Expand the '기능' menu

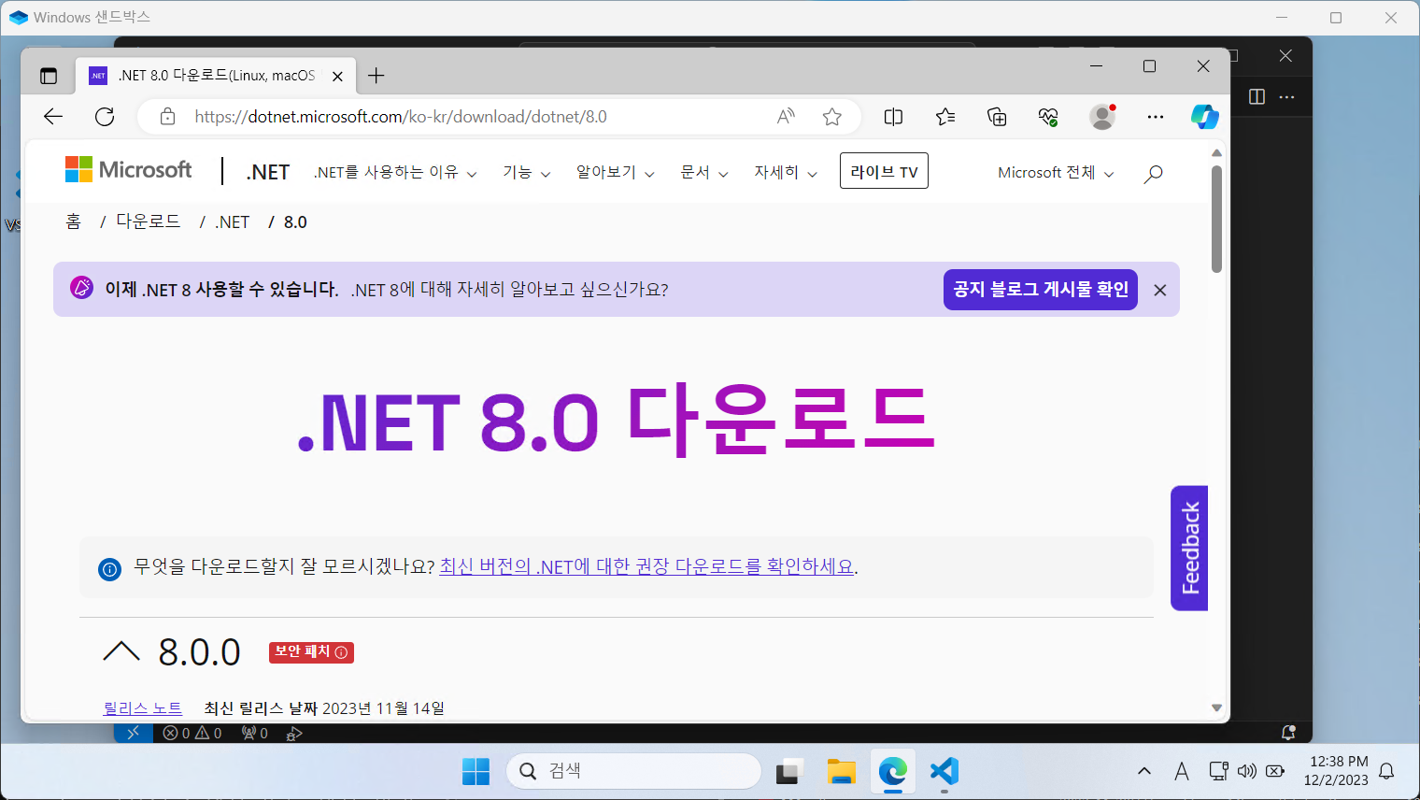tap(527, 173)
